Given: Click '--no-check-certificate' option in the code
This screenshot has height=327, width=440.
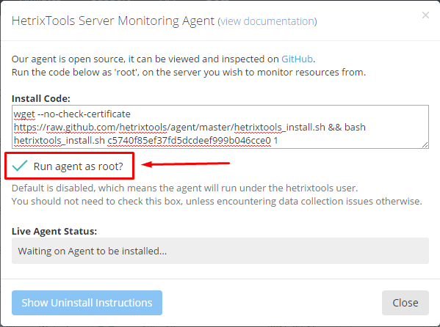Looking at the screenshot, I should 84,114.
